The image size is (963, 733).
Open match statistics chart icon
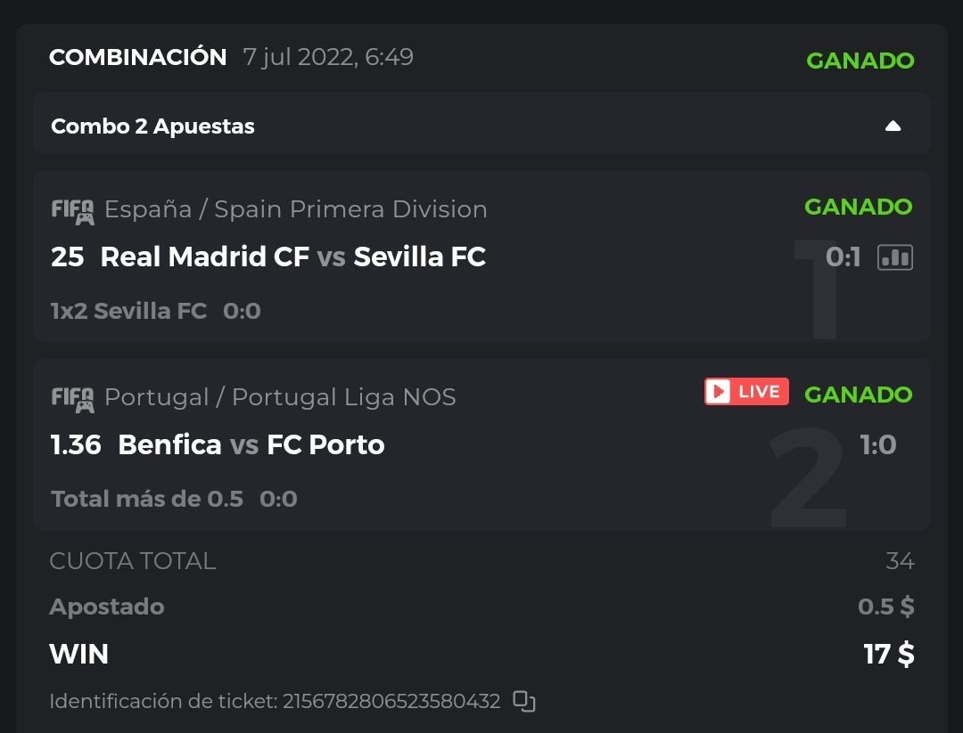click(x=895, y=257)
